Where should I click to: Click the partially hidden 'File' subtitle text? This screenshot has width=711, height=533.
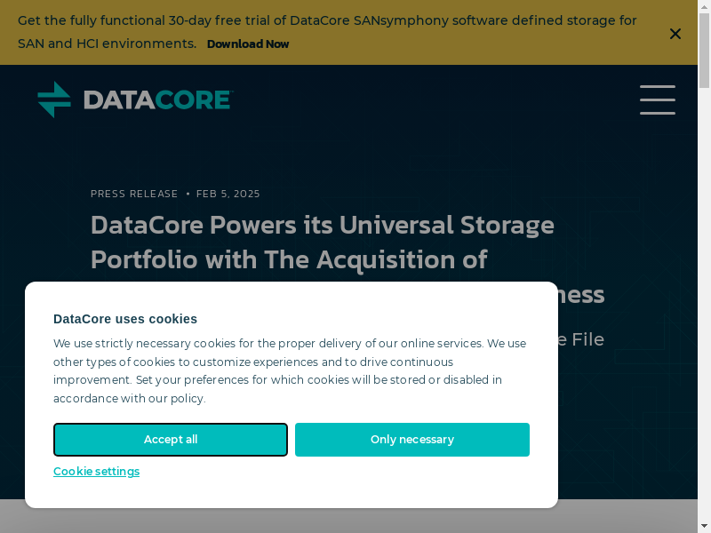pos(587,339)
